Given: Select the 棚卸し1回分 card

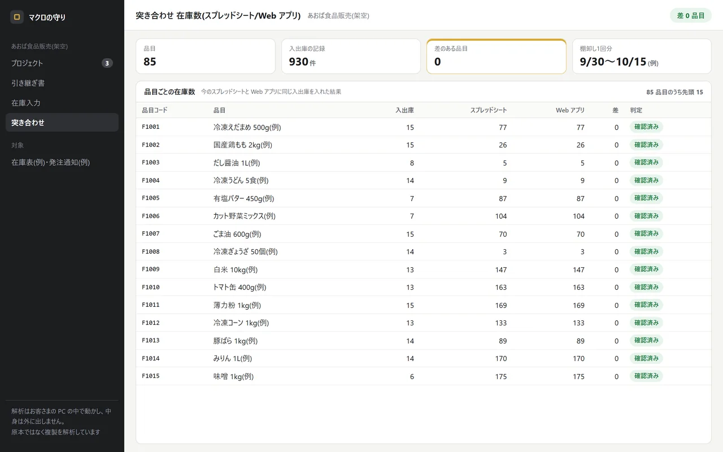Looking at the screenshot, I should 642,56.
